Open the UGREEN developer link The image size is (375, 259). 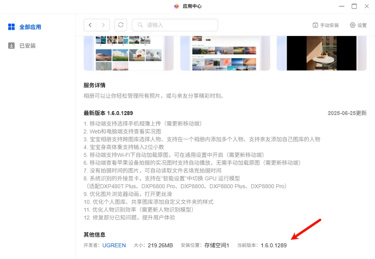click(114, 245)
